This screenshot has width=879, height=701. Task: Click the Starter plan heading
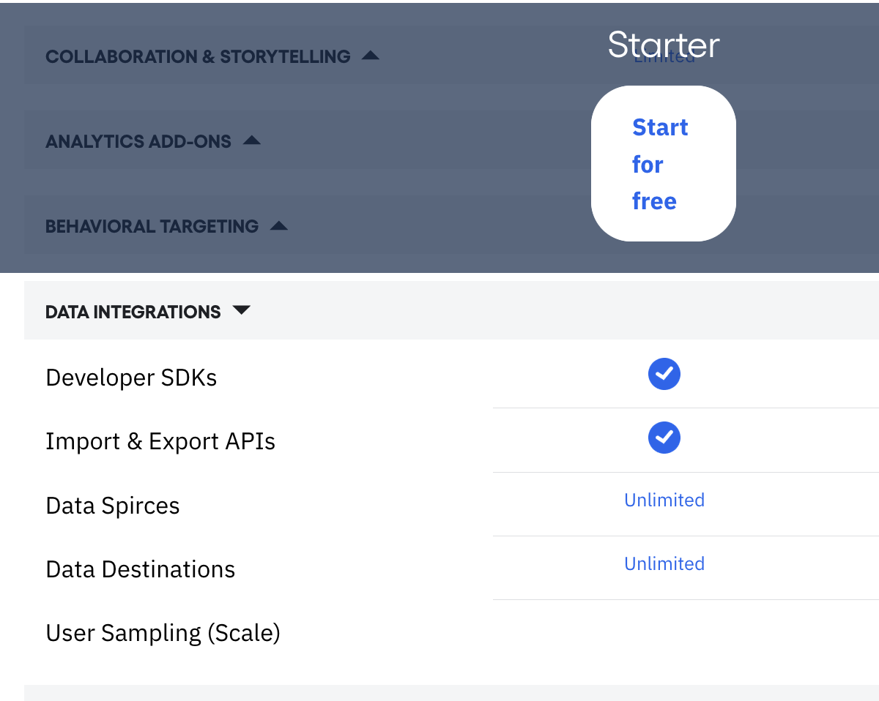pyautogui.click(x=664, y=45)
